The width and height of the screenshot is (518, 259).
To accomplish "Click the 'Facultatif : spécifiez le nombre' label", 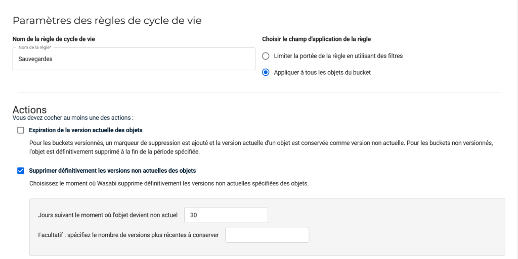I will 128,235.
